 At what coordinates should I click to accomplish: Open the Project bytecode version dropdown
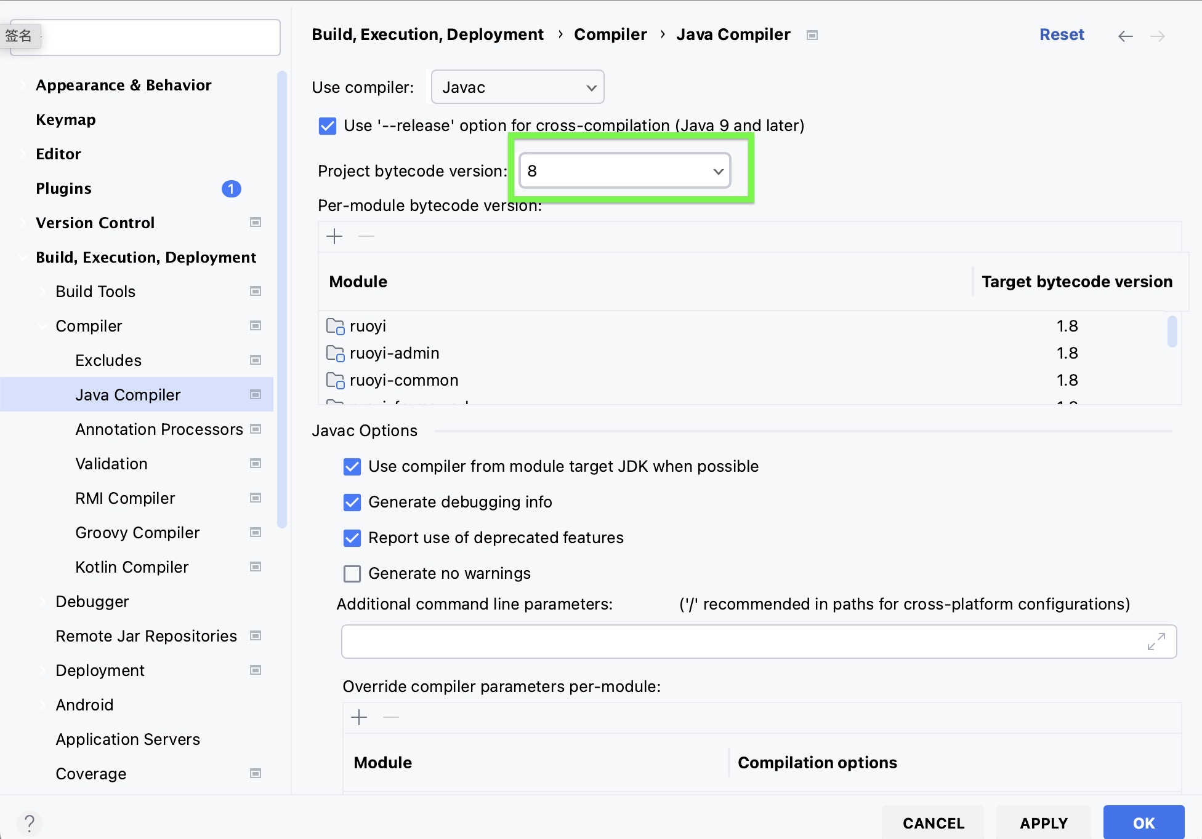[x=625, y=171]
